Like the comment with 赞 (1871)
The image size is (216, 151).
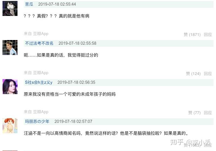192,34
